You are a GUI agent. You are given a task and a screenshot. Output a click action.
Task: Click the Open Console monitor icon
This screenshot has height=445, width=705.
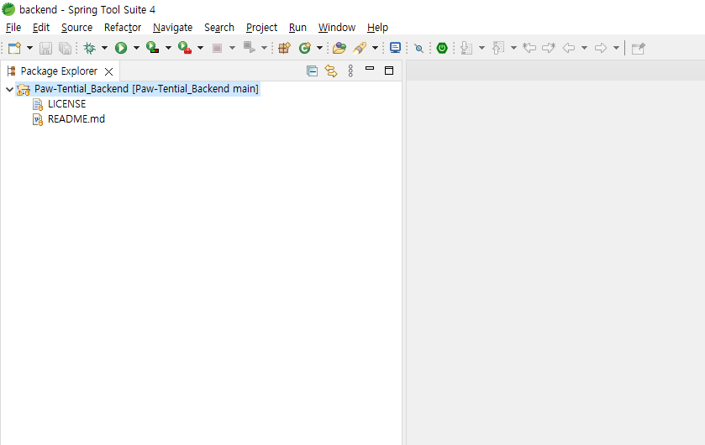pyautogui.click(x=395, y=48)
